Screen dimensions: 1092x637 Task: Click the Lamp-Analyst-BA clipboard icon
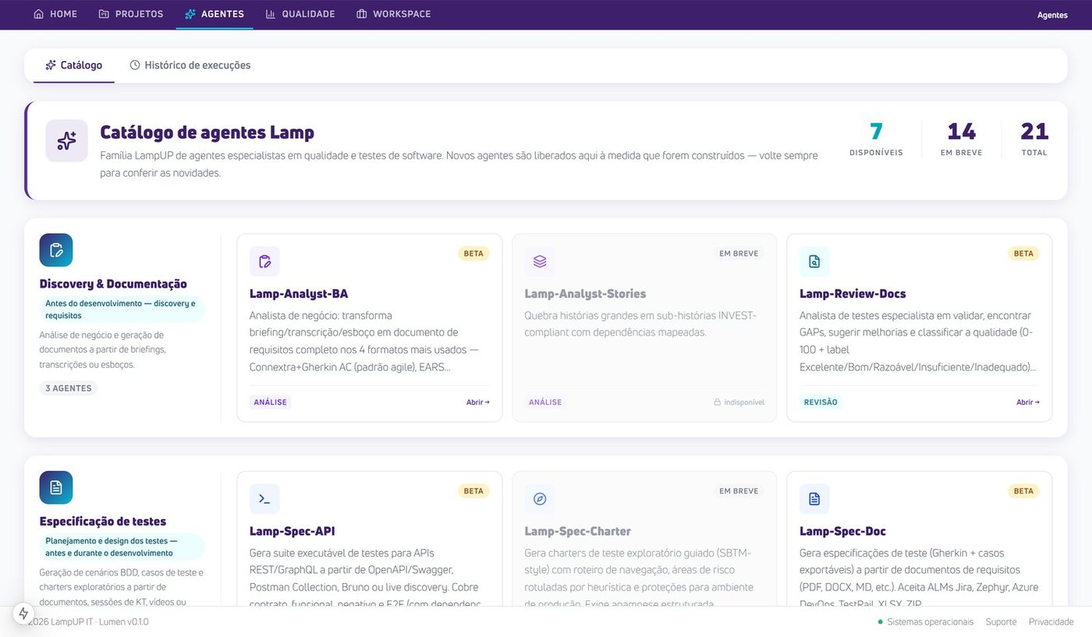pos(264,261)
